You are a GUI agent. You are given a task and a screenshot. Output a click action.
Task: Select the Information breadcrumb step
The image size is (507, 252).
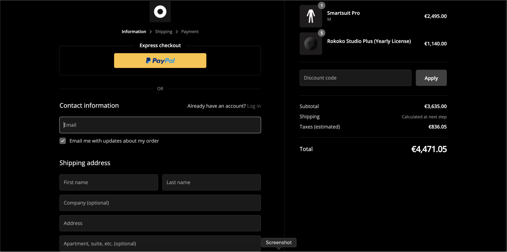[134, 32]
